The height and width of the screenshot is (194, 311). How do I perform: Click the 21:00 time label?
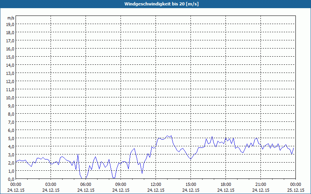pos(261,185)
